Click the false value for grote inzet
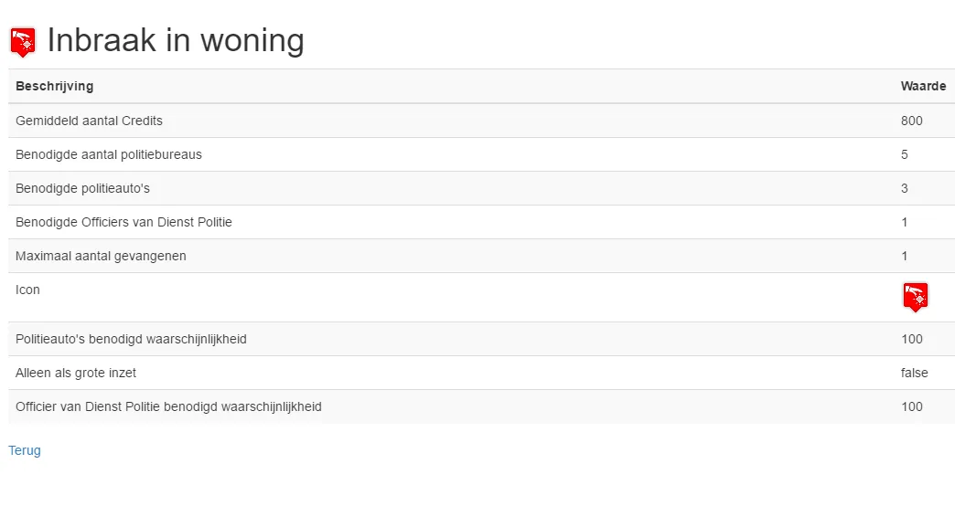The width and height of the screenshot is (955, 506). click(914, 373)
